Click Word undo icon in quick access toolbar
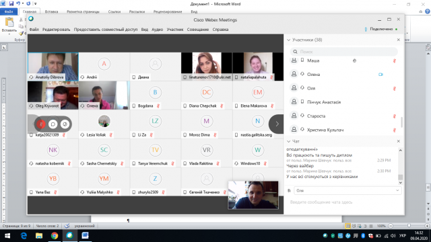The width and height of the screenshot is (431, 242). click(x=18, y=4)
